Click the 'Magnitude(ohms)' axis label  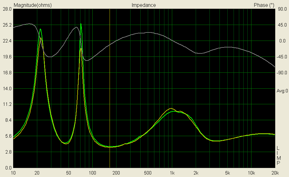33,5
